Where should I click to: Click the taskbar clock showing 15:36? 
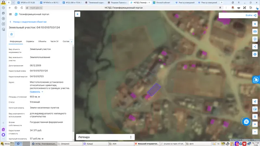point(256,144)
